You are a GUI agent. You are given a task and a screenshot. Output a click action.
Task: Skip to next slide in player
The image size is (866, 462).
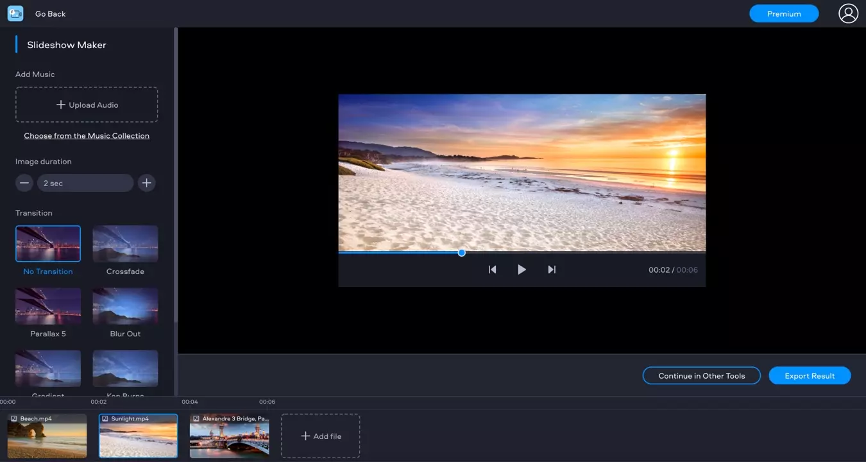tap(552, 269)
